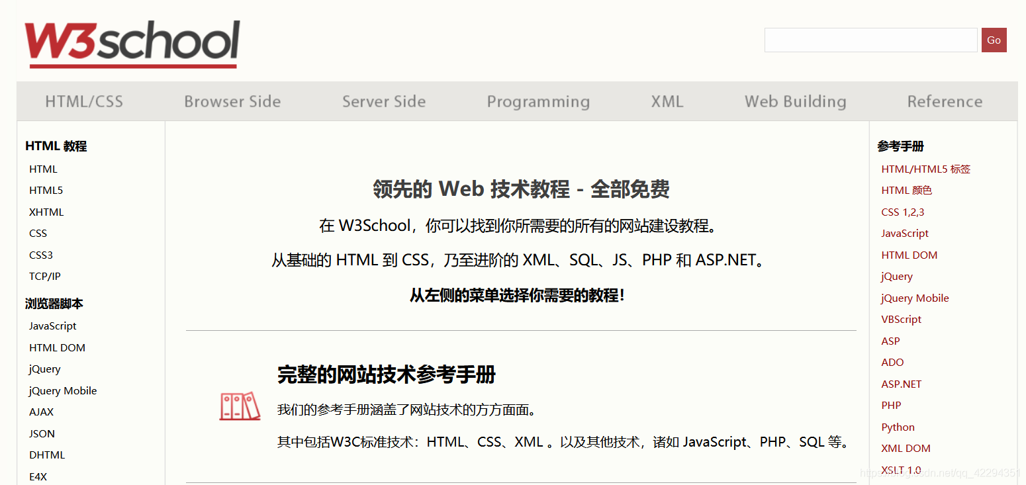Select jQuery Mobile in left sidebar
Image resolution: width=1026 pixels, height=485 pixels.
(x=63, y=390)
